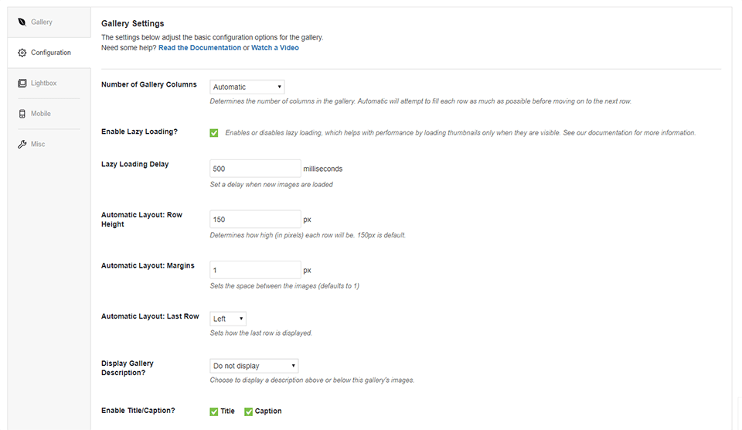The image size is (742, 430).
Task: Click the Mobile phone icon
Action: point(22,114)
